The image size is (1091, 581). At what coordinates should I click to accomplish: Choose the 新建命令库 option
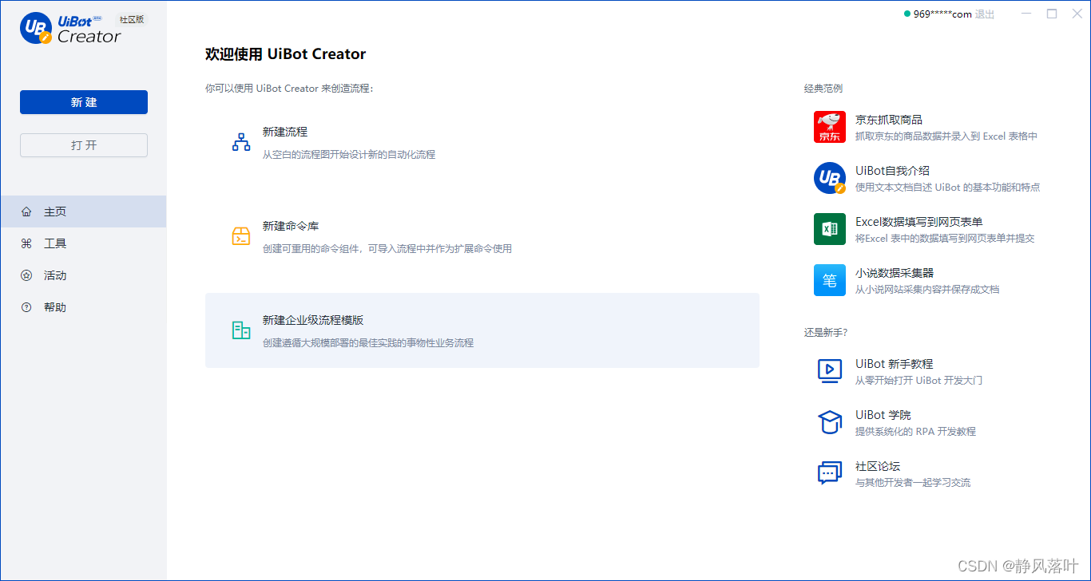tap(482, 237)
